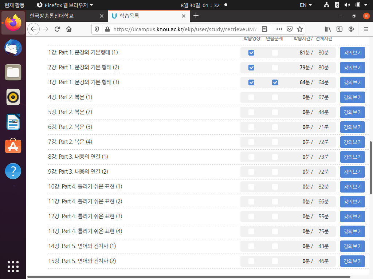Screen dimensions: 373x279
Task: Click 강의보기 for lecture 10 틀리기 쉬운 표현 (1)
Action: [352, 187]
